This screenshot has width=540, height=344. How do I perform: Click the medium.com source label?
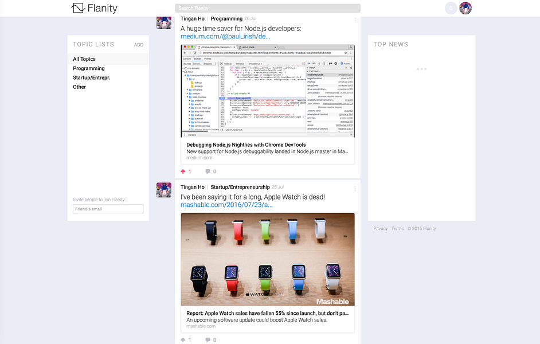coord(199,158)
